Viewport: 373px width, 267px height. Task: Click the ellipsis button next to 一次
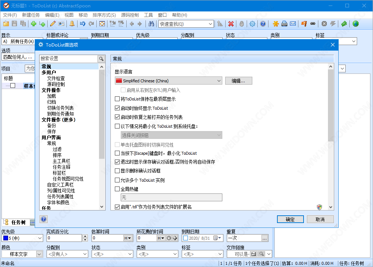(264, 238)
